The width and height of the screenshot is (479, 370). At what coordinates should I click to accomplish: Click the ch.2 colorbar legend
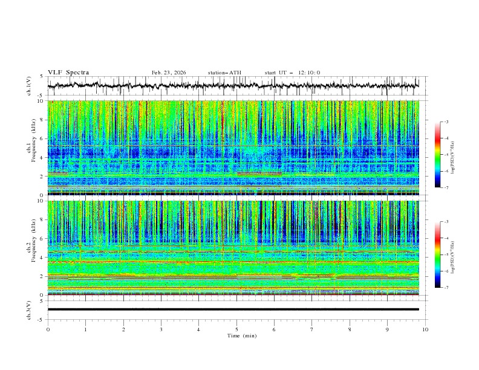438,255
